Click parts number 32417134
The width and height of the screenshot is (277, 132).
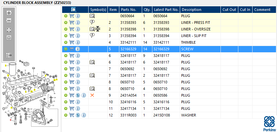point(128,109)
